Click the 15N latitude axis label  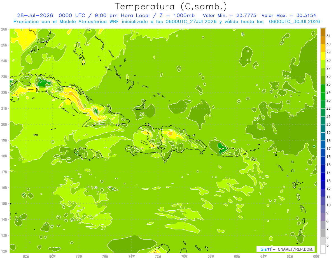tap(4, 204)
